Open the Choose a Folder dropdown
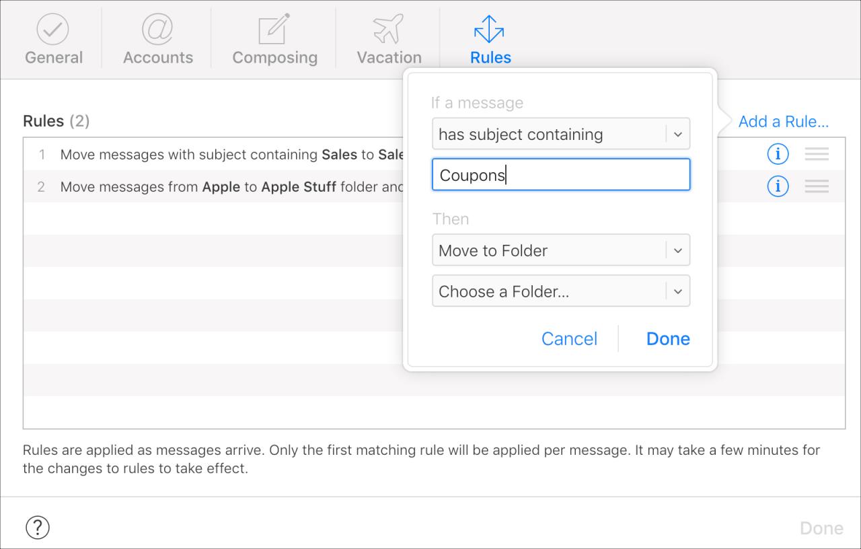861x549 pixels. tap(561, 291)
